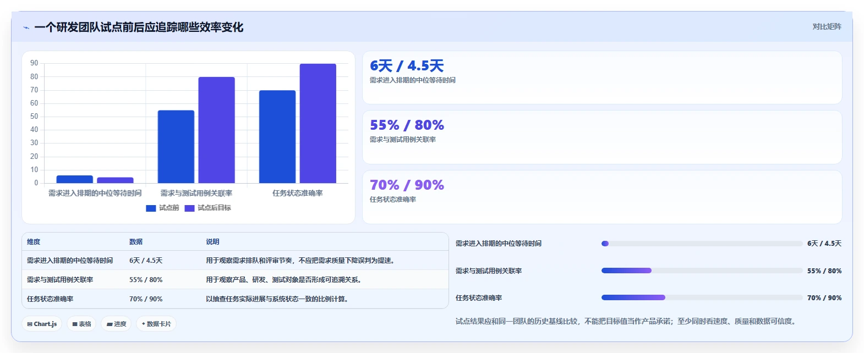Click the description 以抽查任务实际进展与系统状态一致的比例计算

pyautogui.click(x=277, y=299)
